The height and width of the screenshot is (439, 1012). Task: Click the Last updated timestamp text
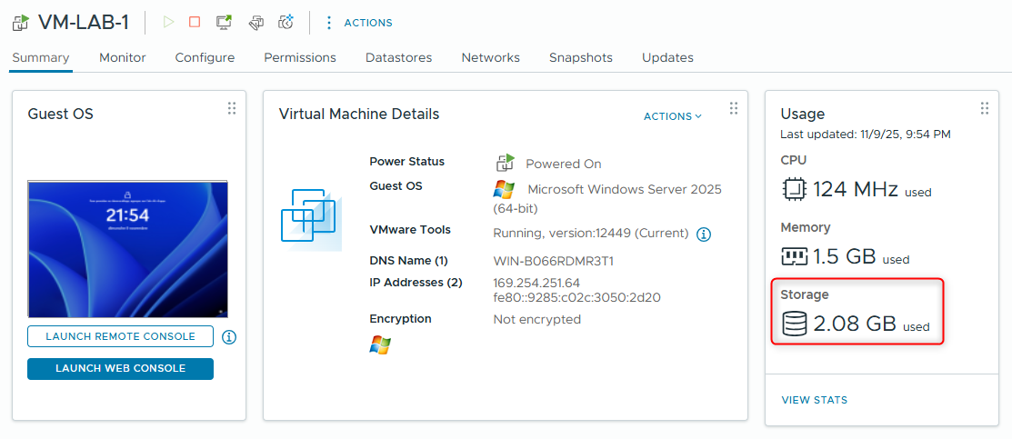pos(866,135)
